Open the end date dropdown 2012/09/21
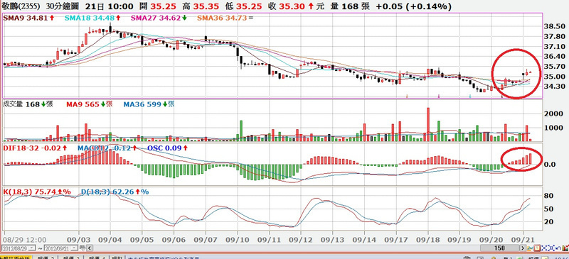Screen dimensions: 569x259 [74, 248]
